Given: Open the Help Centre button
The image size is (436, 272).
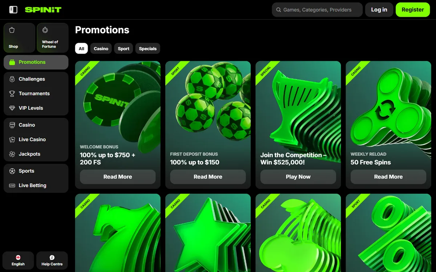Looking at the screenshot, I should [52, 260].
